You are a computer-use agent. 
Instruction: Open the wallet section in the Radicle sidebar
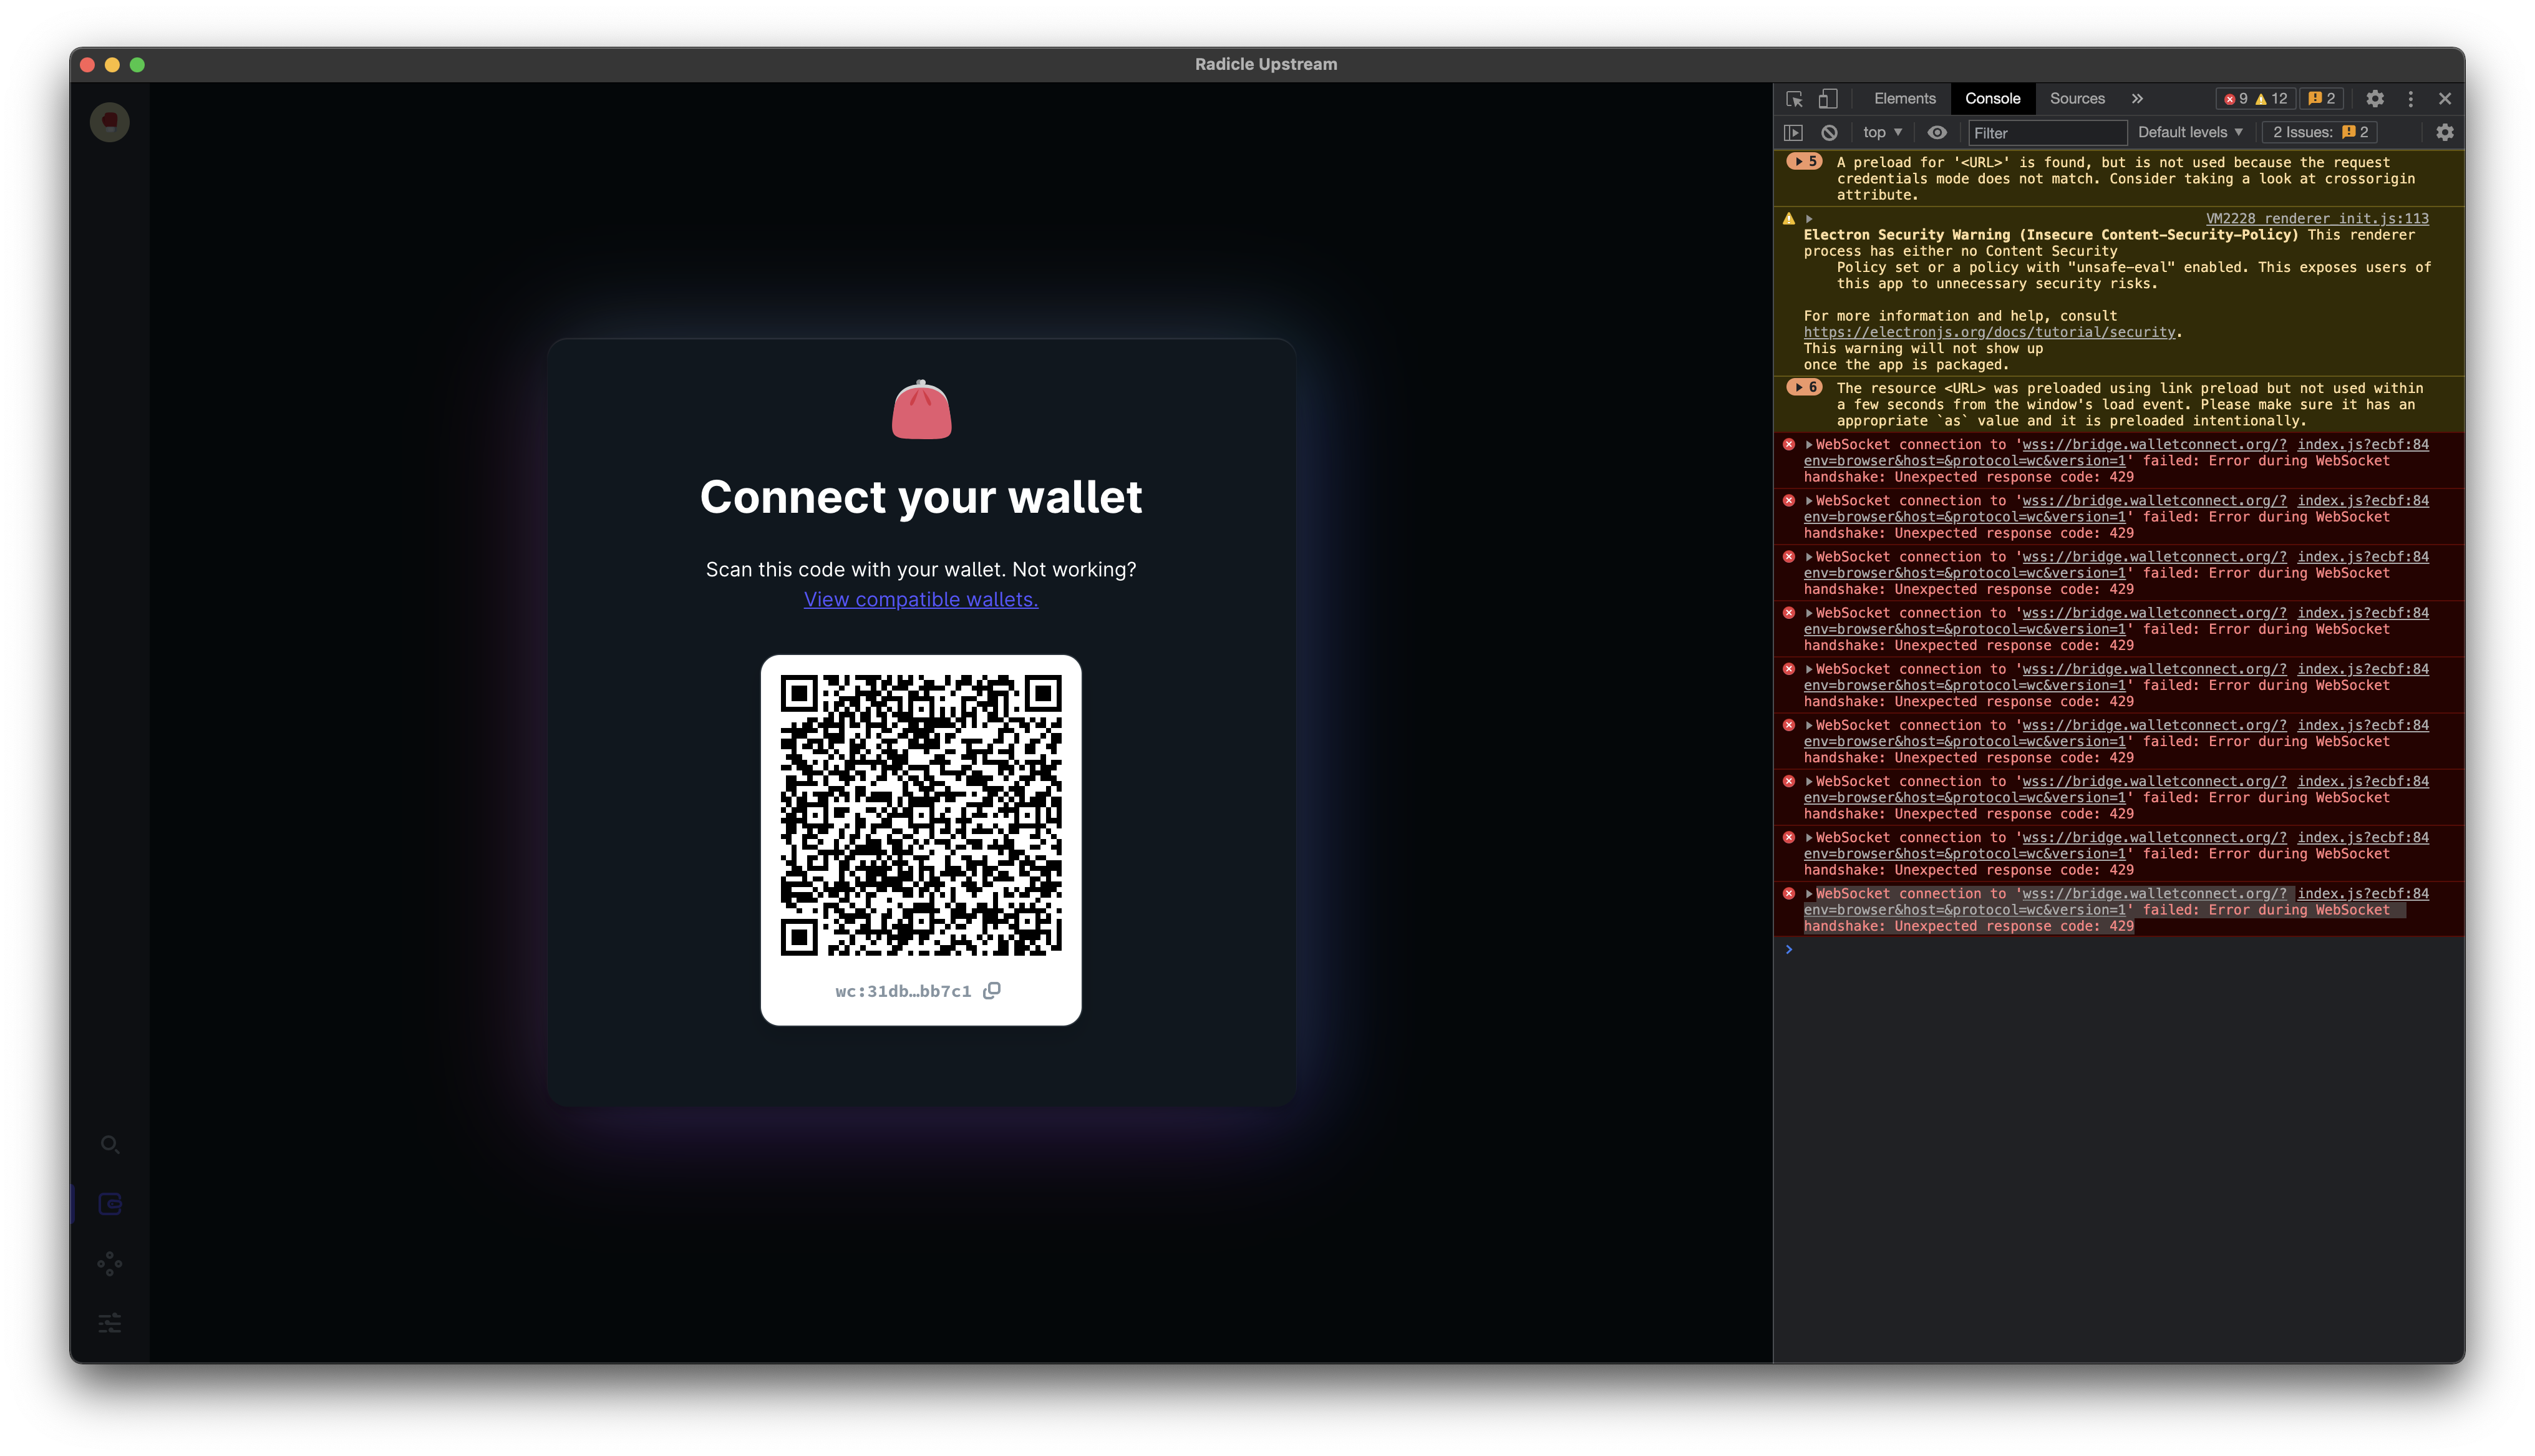tap(110, 1204)
